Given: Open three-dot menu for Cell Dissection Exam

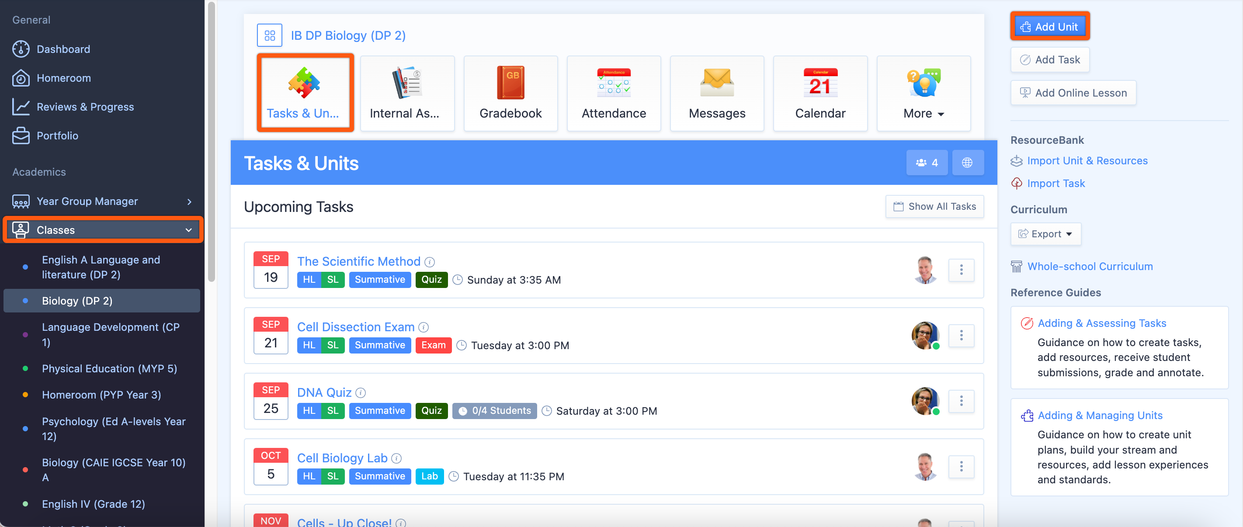Looking at the screenshot, I should point(961,336).
